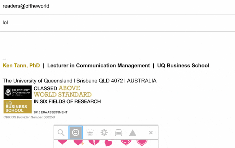
Task: Open the flower nature emoji category
Action: 104,133
